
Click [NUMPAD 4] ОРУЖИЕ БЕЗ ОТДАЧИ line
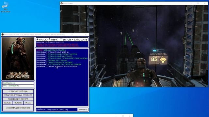point(52,60)
